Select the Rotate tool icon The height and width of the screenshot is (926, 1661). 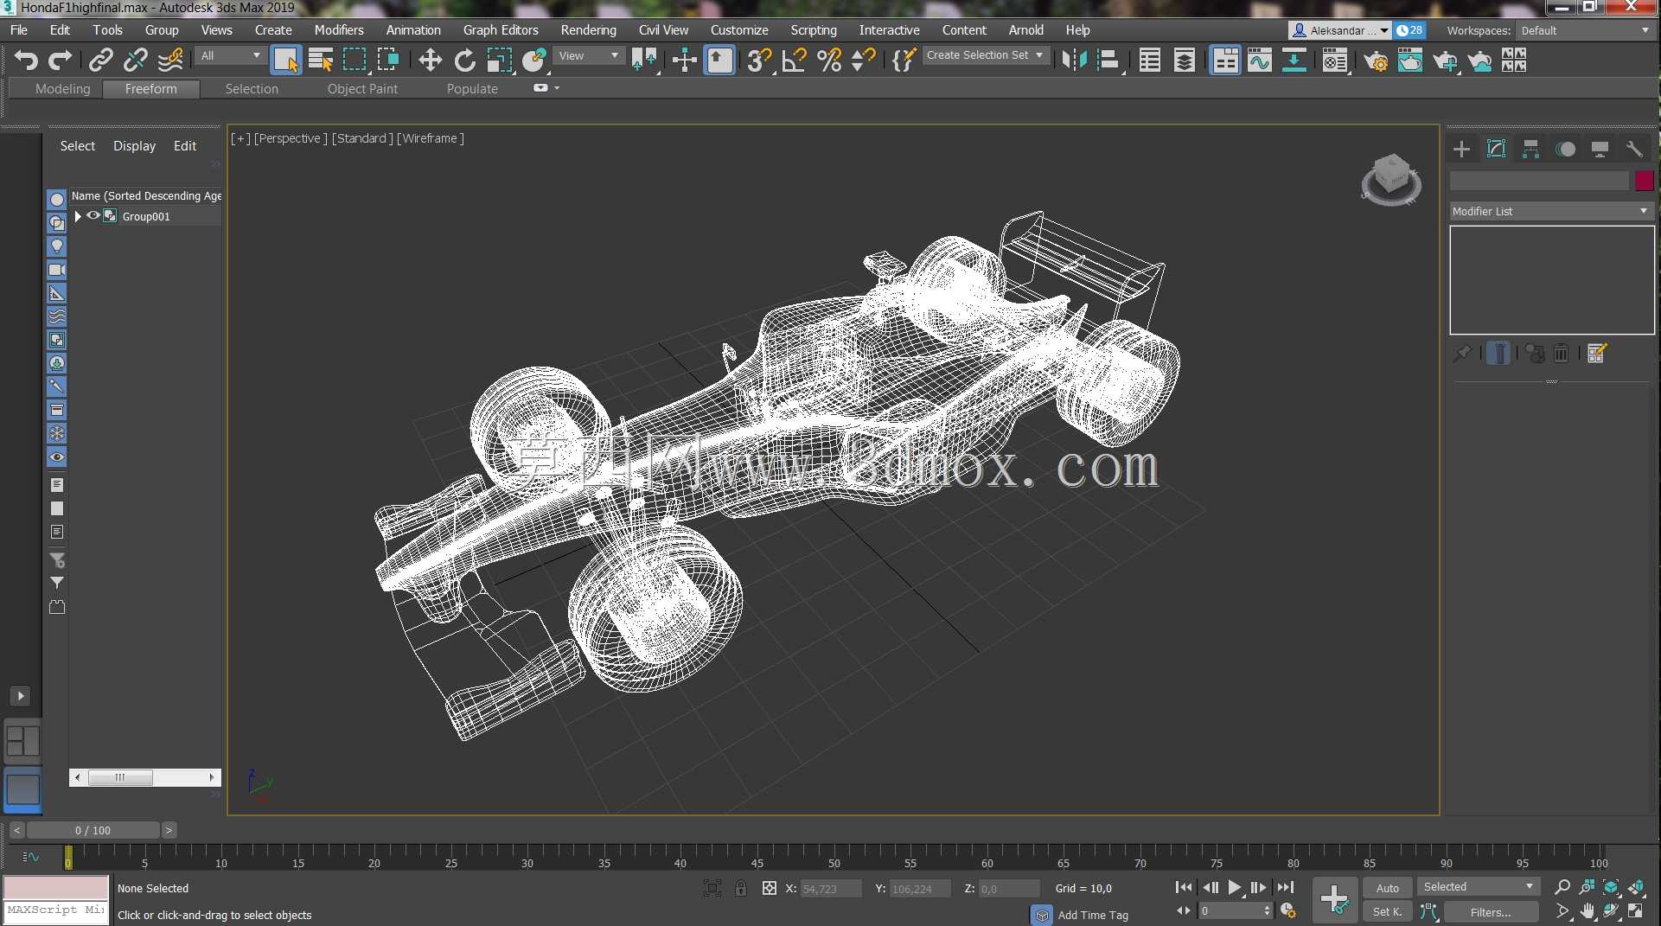[465, 61]
